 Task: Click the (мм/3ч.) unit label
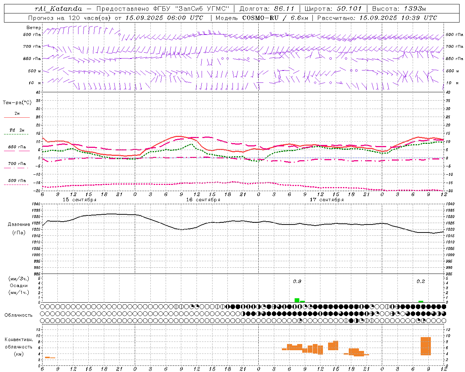tap(19, 279)
